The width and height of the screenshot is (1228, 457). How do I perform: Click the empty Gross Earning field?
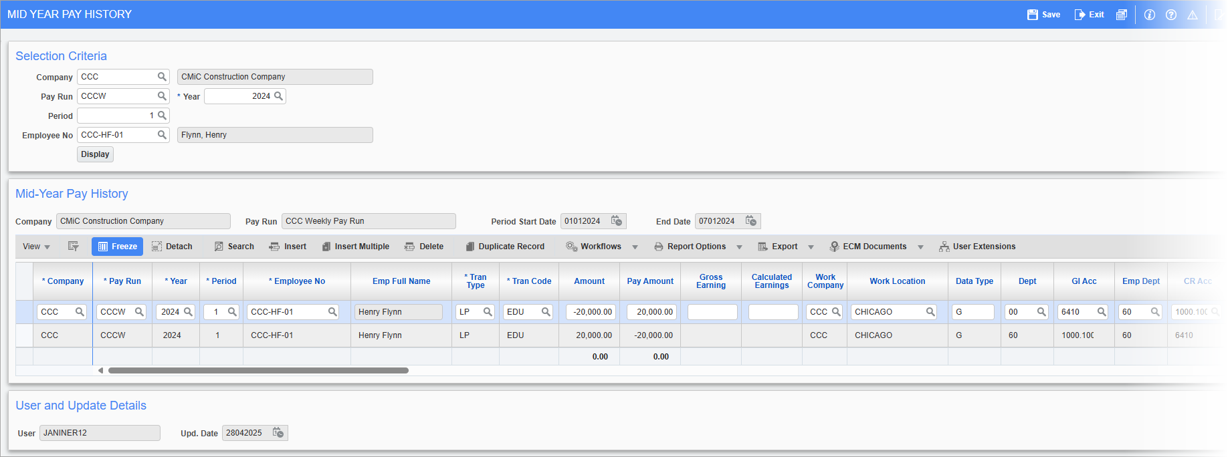(712, 312)
